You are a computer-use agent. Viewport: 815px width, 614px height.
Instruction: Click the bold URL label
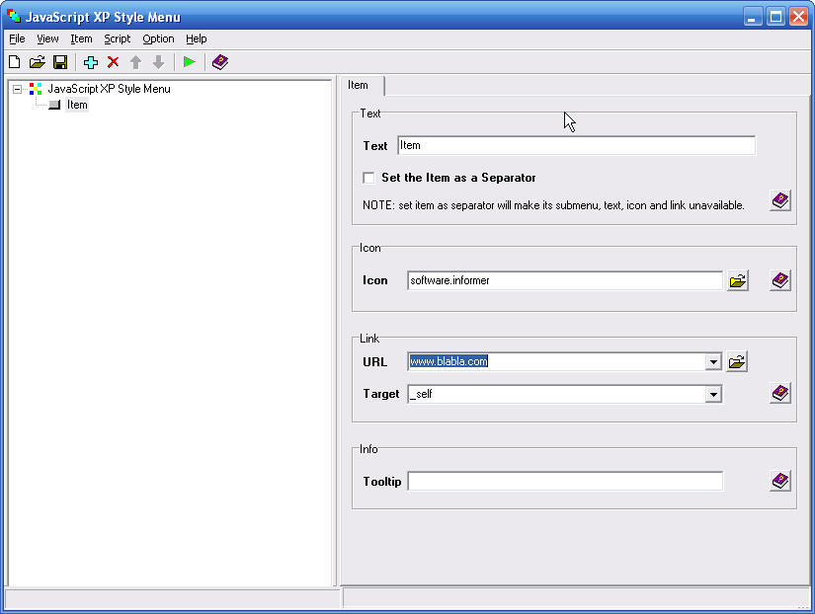click(374, 362)
